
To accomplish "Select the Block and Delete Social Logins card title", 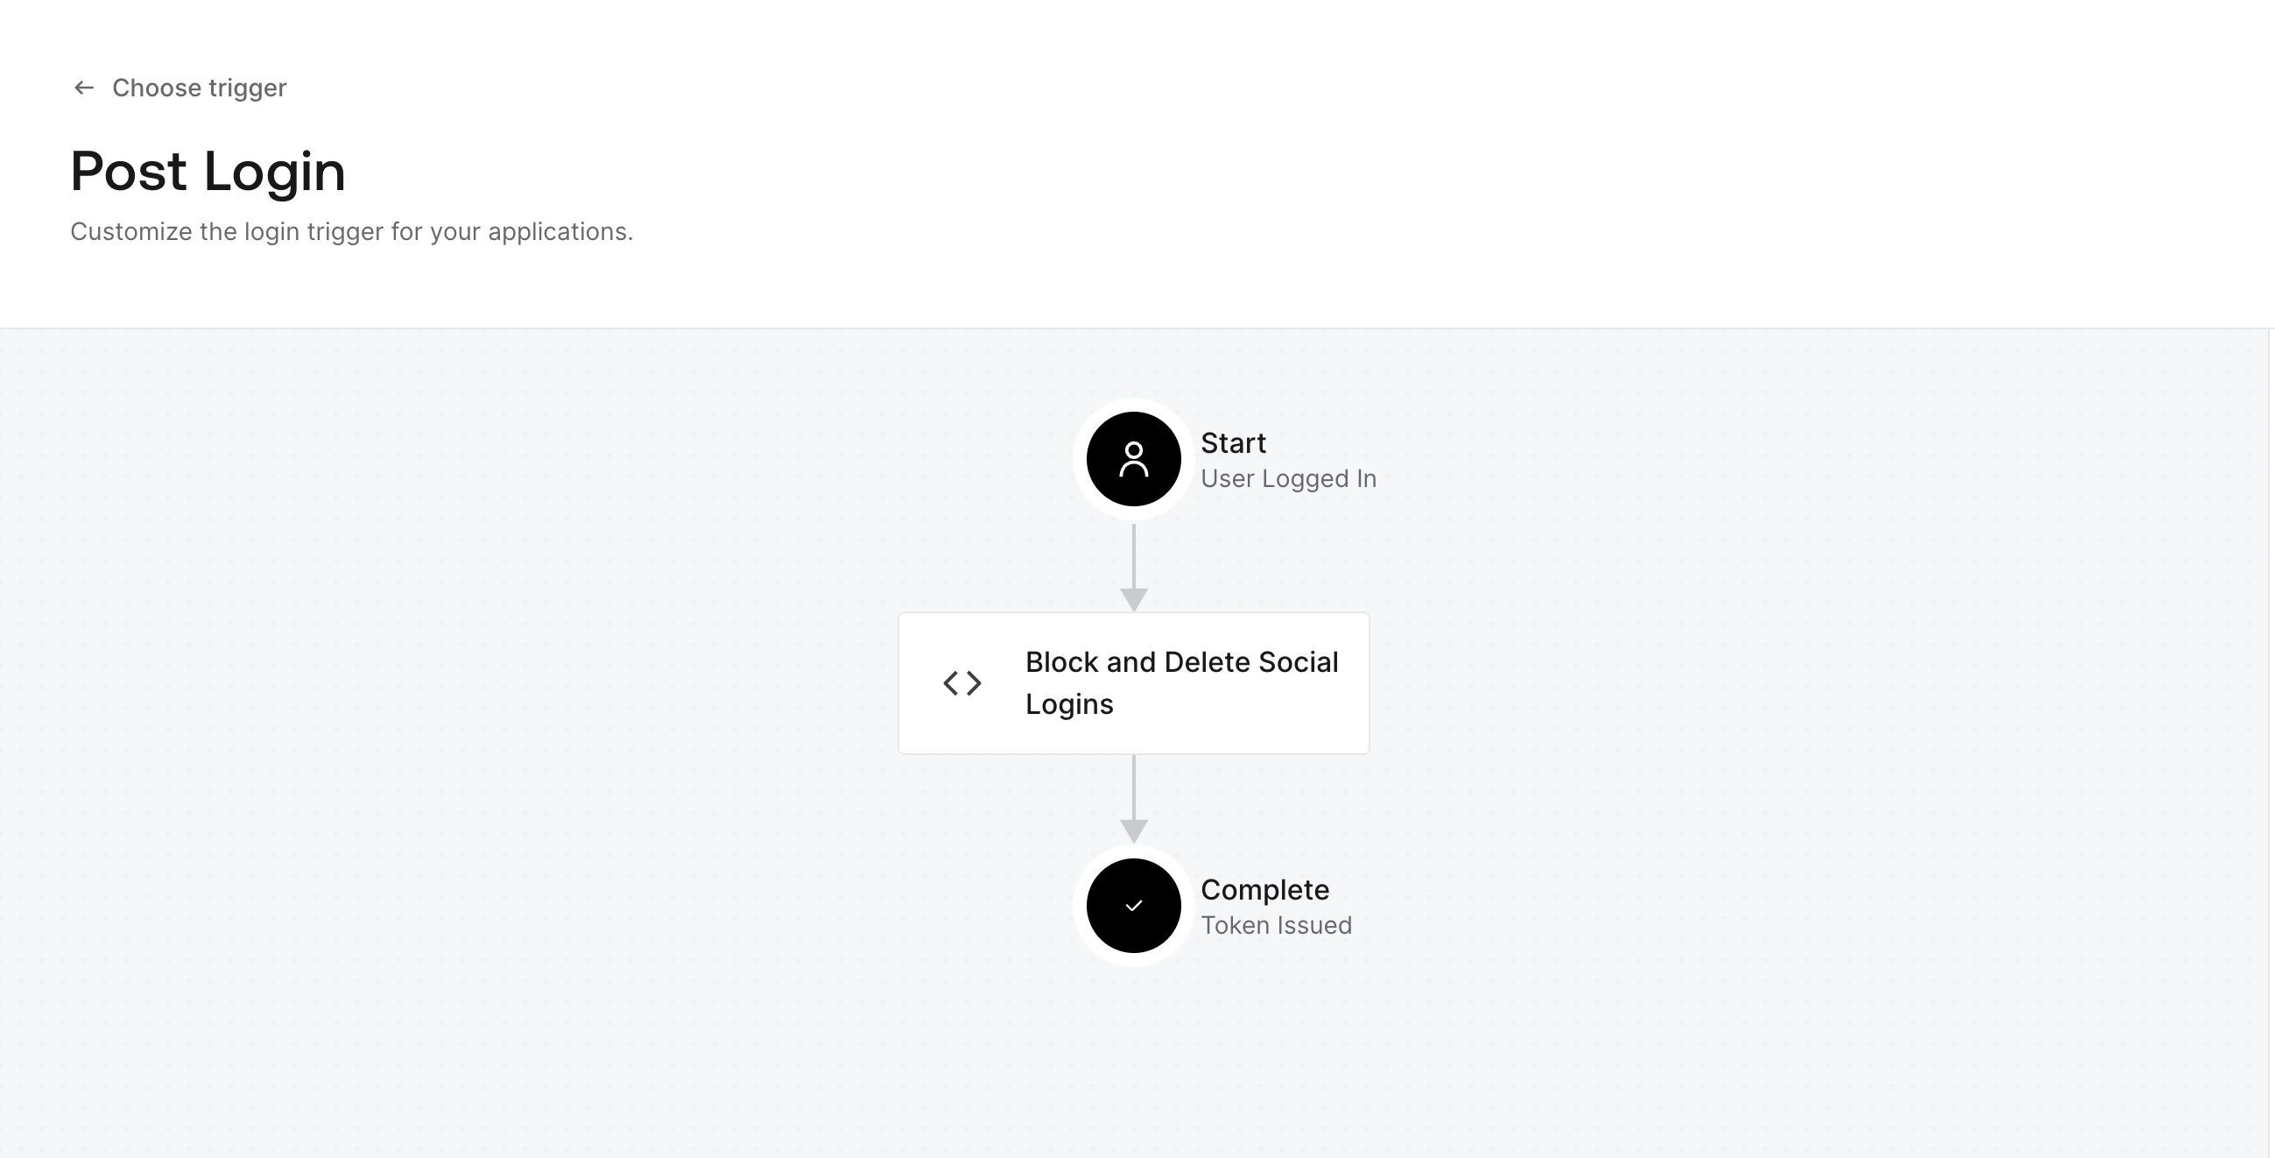I will [x=1180, y=682].
